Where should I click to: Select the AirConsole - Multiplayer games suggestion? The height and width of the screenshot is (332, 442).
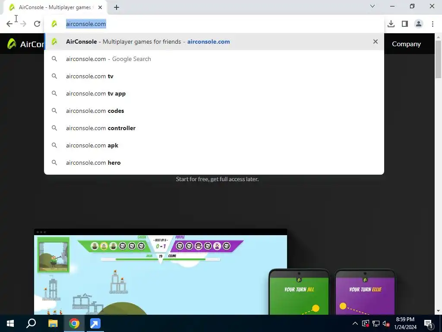214,41
